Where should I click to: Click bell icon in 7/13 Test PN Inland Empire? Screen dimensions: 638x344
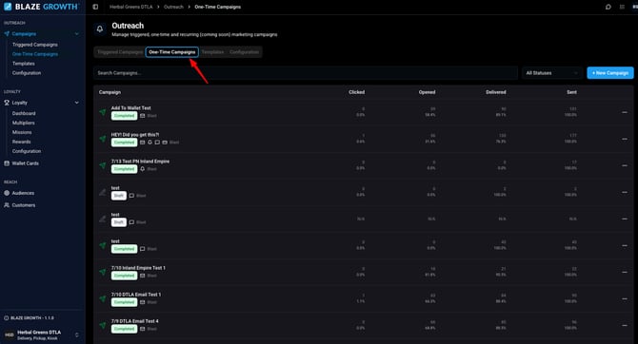[143, 169]
